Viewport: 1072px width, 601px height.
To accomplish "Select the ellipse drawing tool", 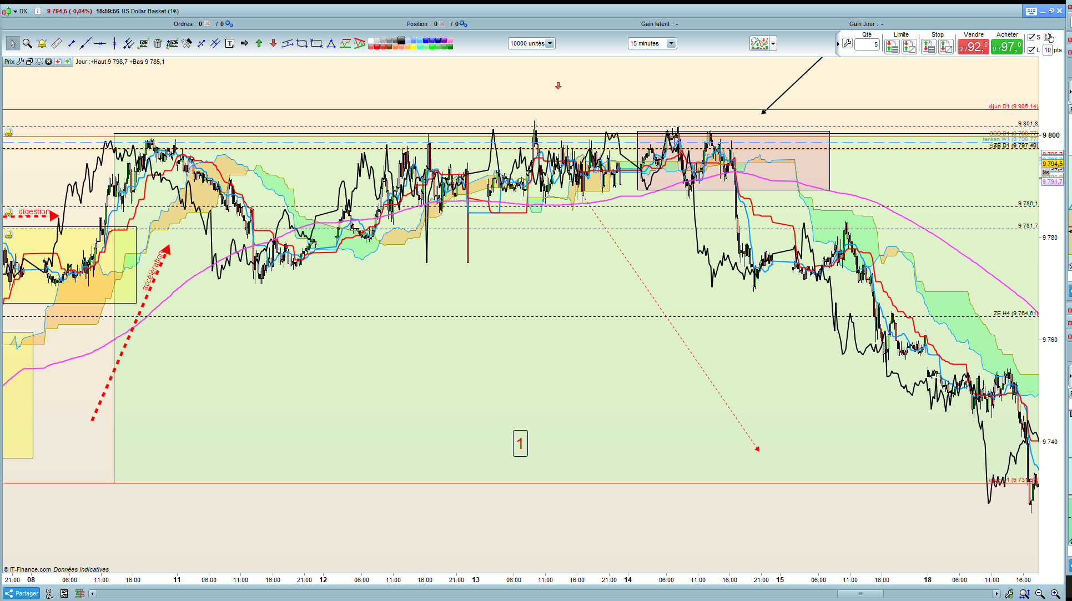I will 302,43.
